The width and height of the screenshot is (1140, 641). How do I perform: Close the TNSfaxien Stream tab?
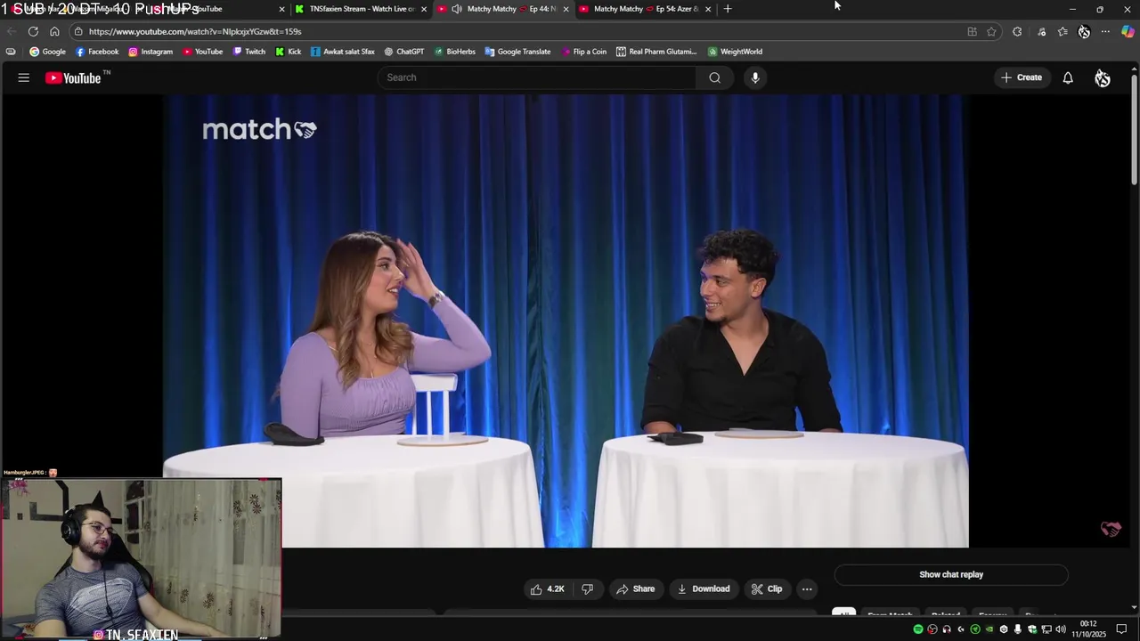(424, 9)
